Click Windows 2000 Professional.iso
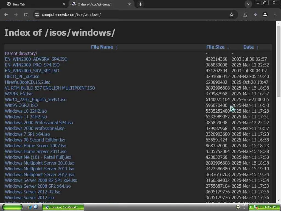This screenshot has height=211, width=281. tap(35, 128)
